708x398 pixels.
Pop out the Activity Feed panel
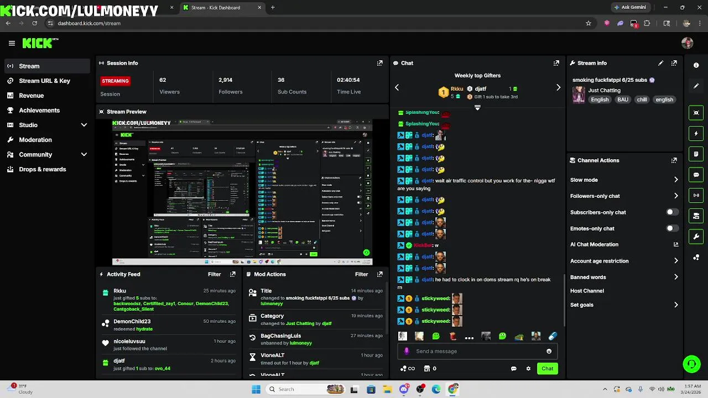coord(232,274)
